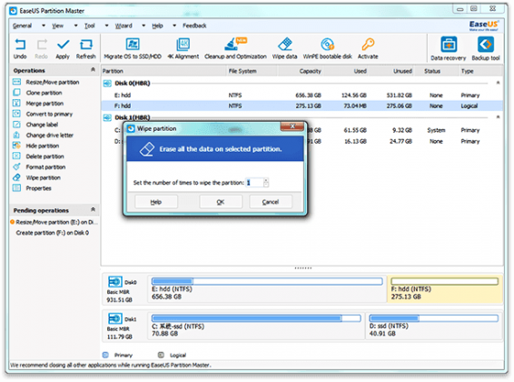Open the Help menu
Viewport: 514px width, 382px height.
(157, 25)
